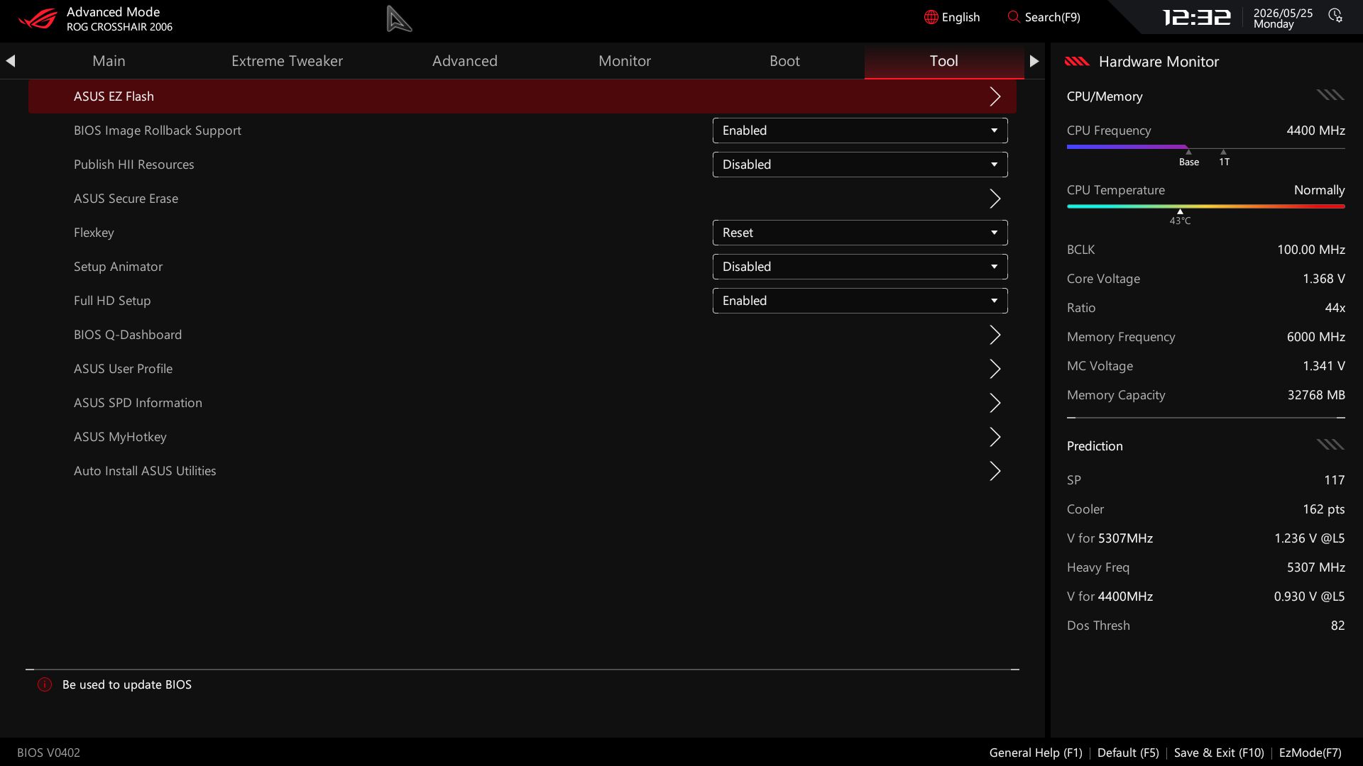The width and height of the screenshot is (1363, 766).
Task: Click the AI cursor arrow icon
Action: point(399,19)
